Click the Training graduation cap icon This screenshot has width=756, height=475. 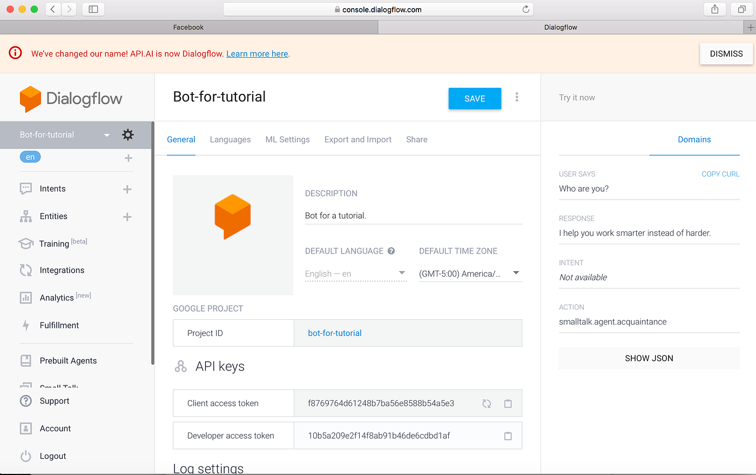26,244
